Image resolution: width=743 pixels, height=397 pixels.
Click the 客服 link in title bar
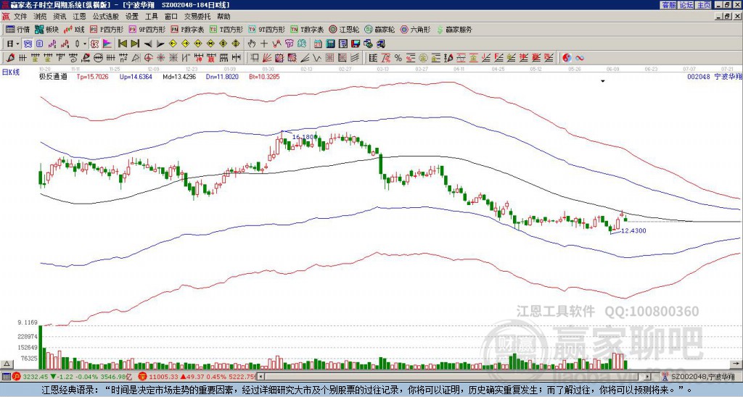(668, 5)
